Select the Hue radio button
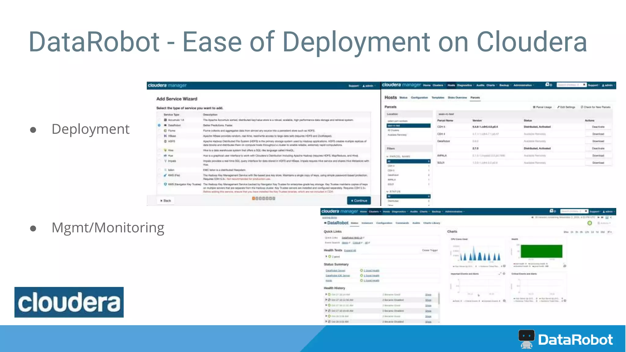The image size is (626, 352). coord(159,156)
